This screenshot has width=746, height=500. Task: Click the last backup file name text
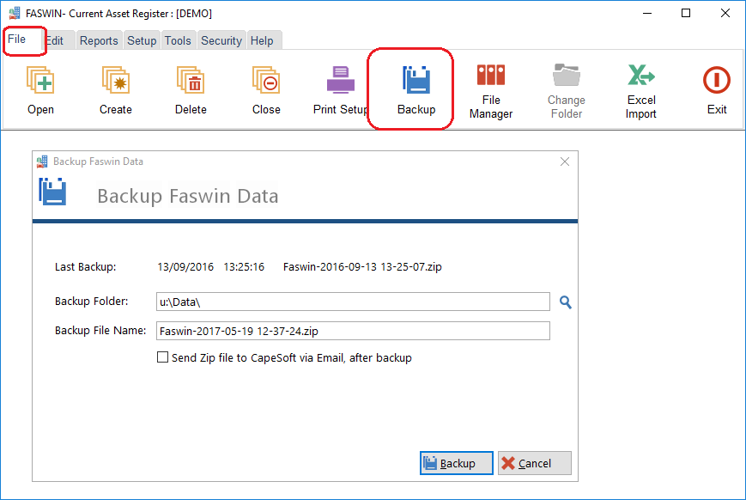point(362,266)
